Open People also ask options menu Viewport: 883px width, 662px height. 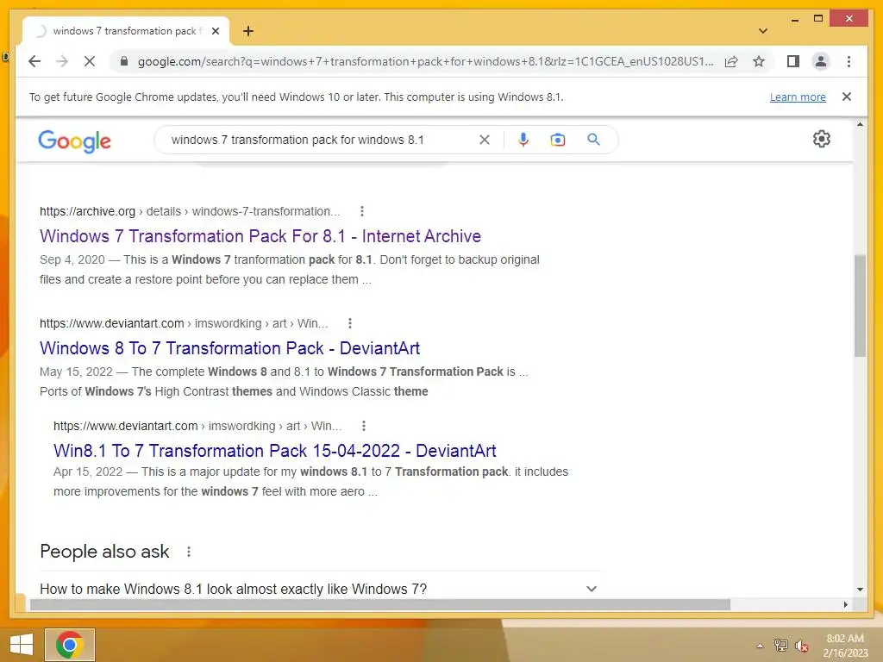(189, 553)
